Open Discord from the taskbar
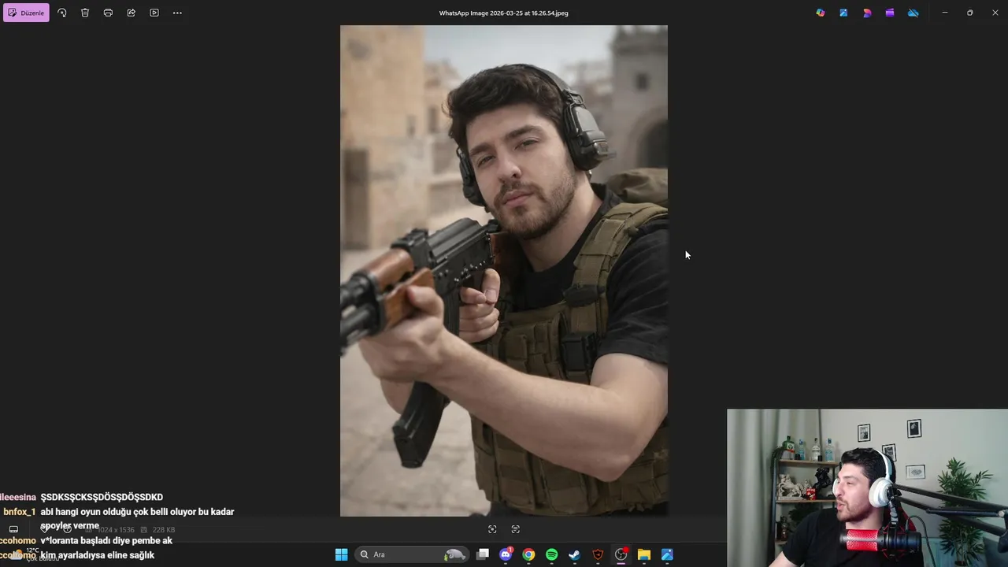This screenshot has height=567, width=1008. 506,554
